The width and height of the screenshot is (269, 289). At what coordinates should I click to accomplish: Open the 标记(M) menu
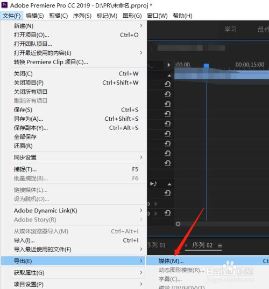click(x=107, y=16)
